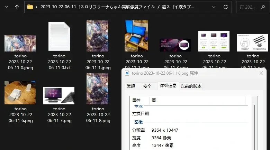The image size is (270, 150).
Task: Refresh the folder view
Action: click(x=226, y=7)
